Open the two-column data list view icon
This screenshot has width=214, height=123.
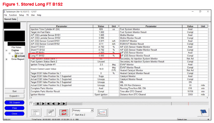(x=36, y=112)
